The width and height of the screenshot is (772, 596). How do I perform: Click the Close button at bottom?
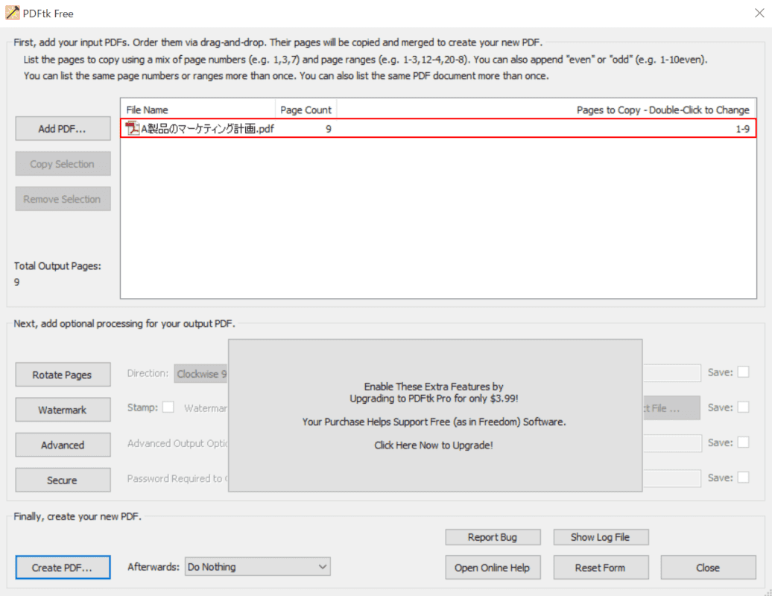coord(708,568)
